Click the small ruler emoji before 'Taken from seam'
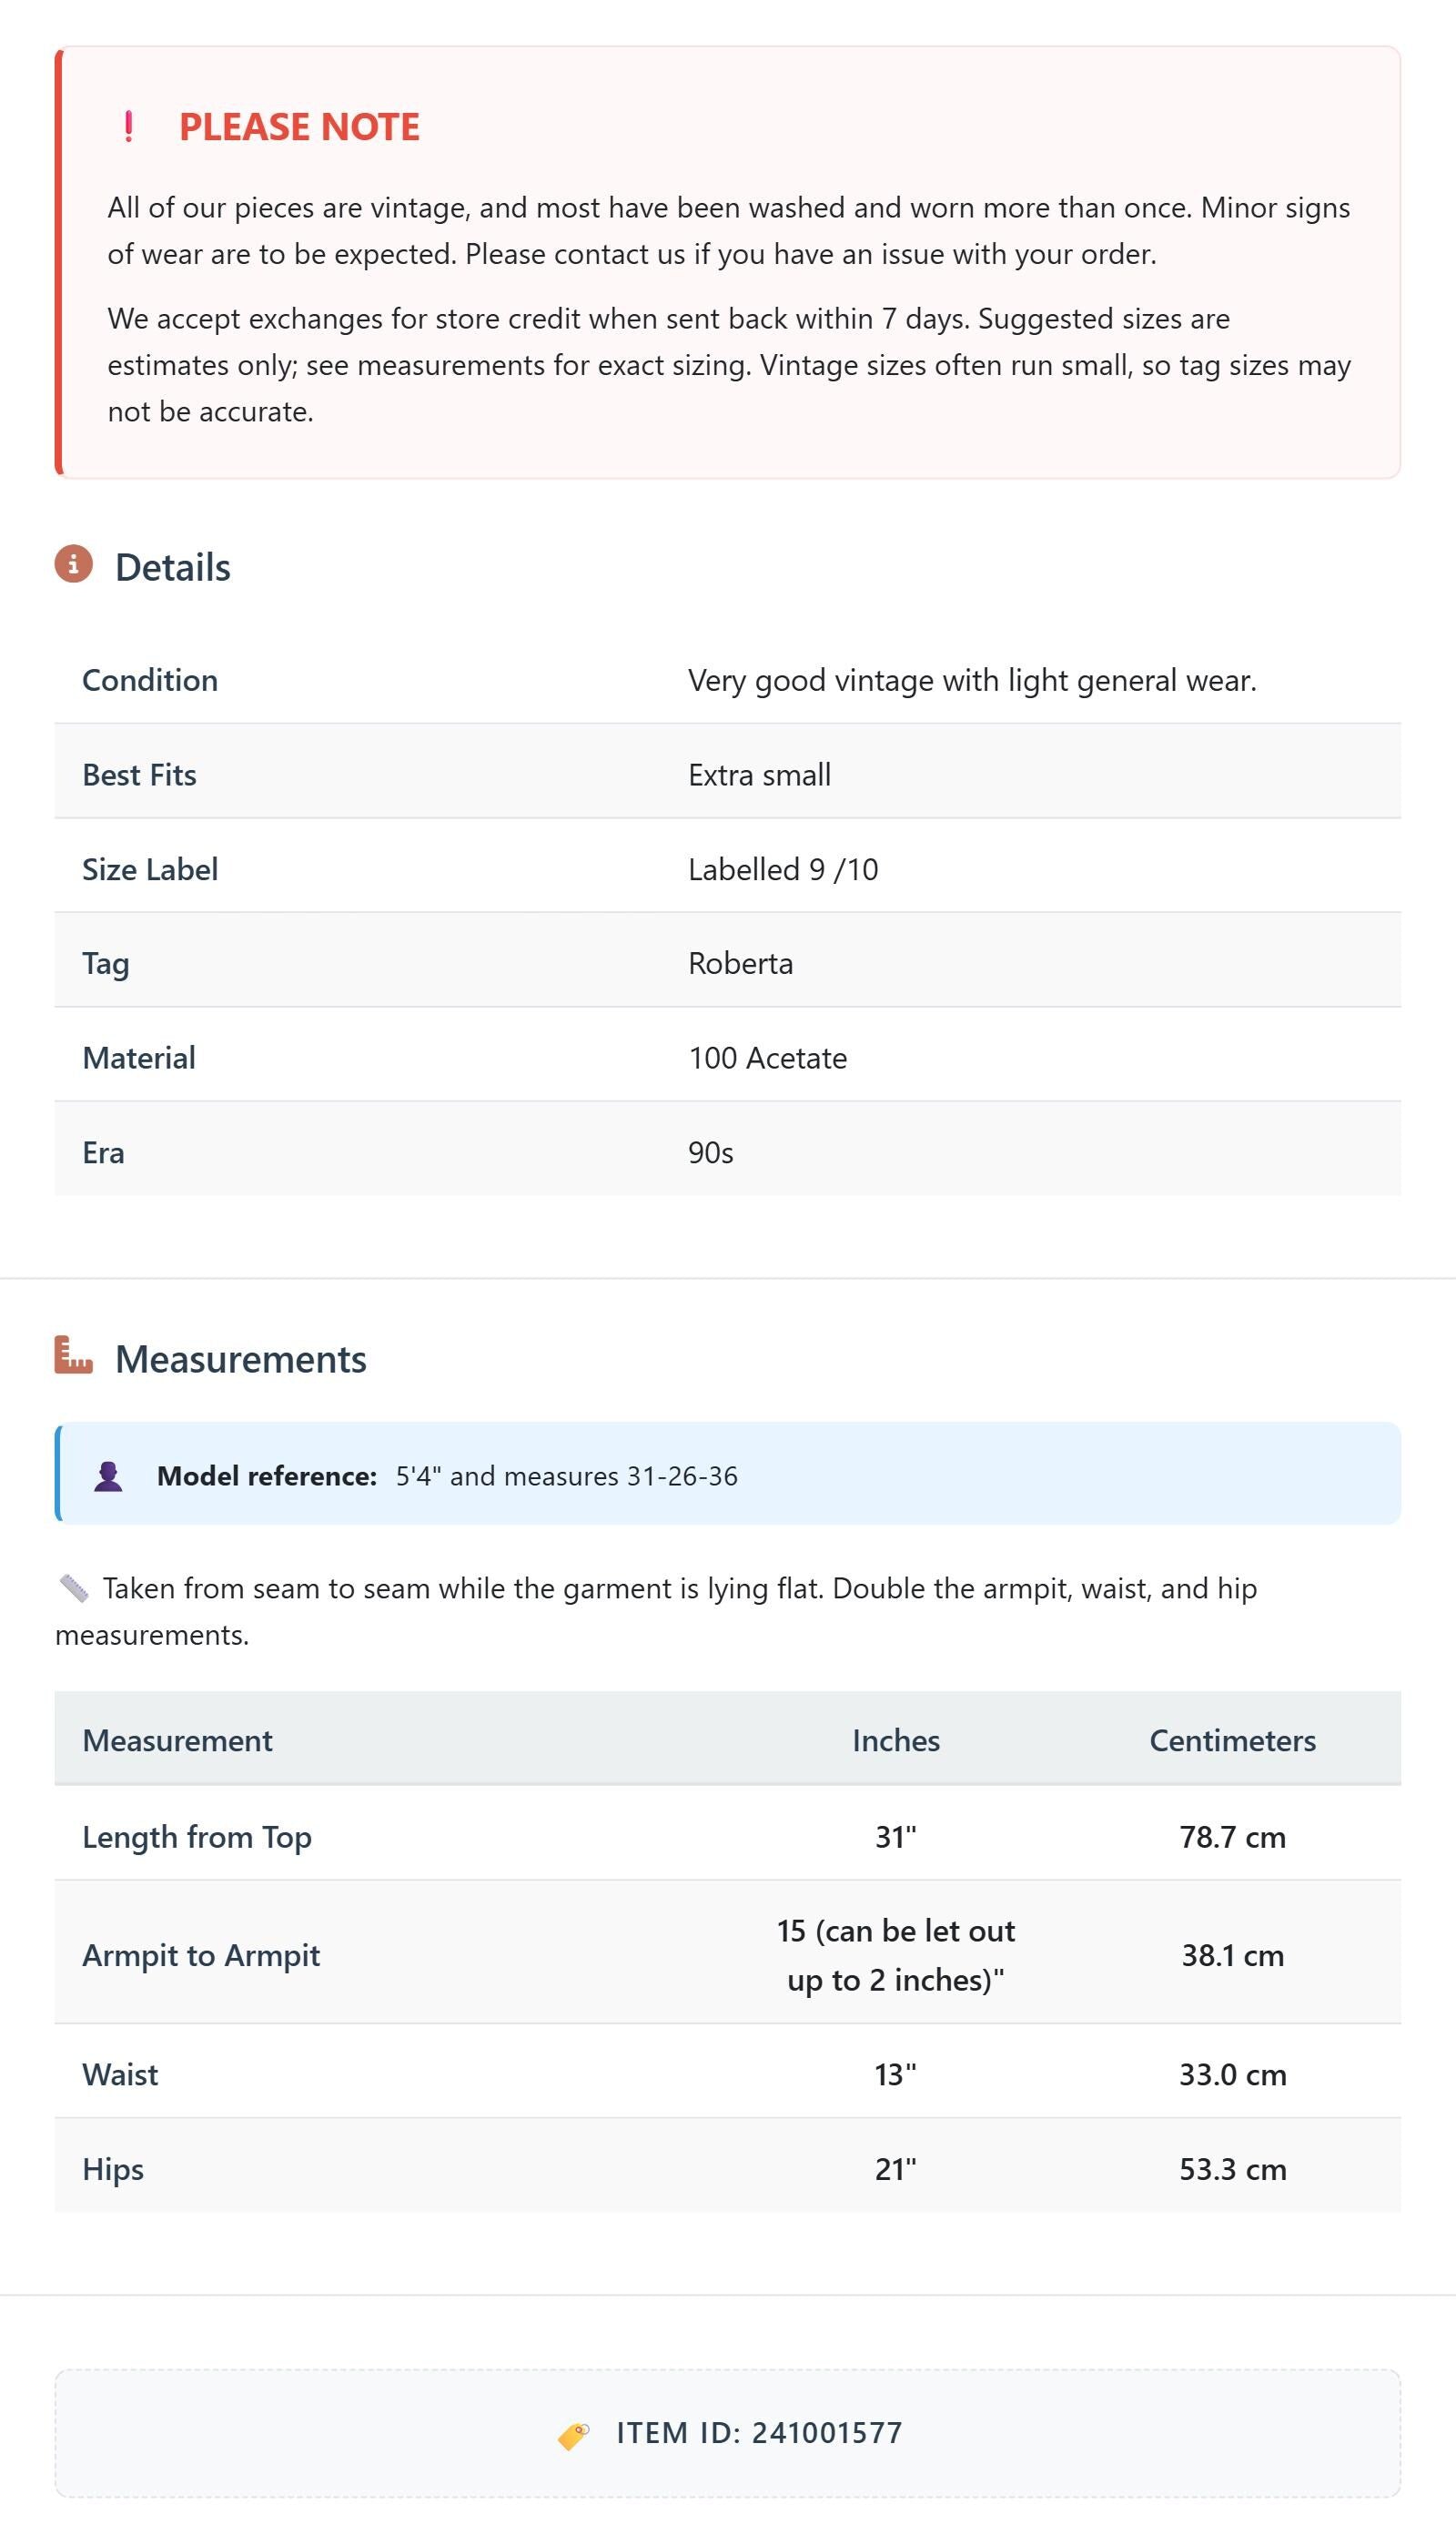The image size is (1456, 2545). pyautogui.click(x=74, y=1588)
